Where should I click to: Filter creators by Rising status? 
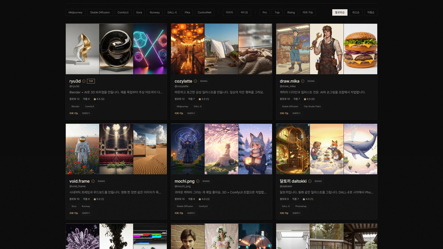click(291, 12)
